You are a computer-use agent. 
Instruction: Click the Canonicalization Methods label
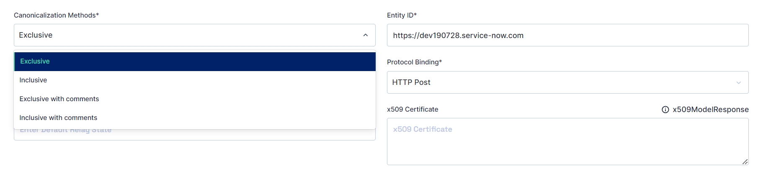(x=56, y=15)
